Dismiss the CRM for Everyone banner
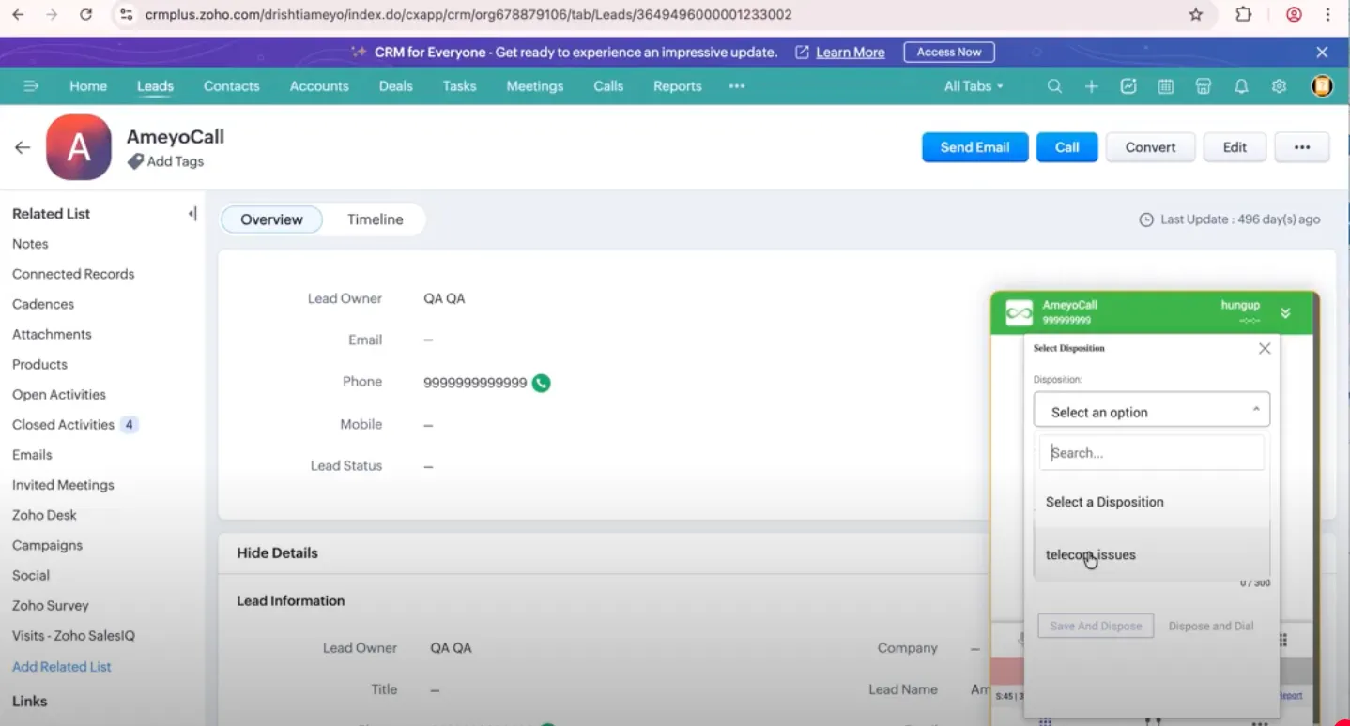This screenshot has width=1350, height=726. click(1322, 53)
